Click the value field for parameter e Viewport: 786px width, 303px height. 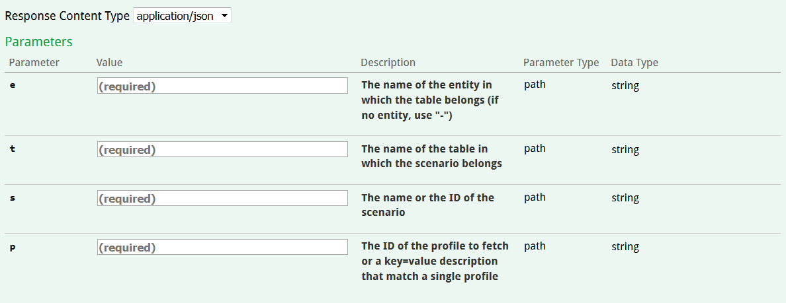(x=222, y=86)
